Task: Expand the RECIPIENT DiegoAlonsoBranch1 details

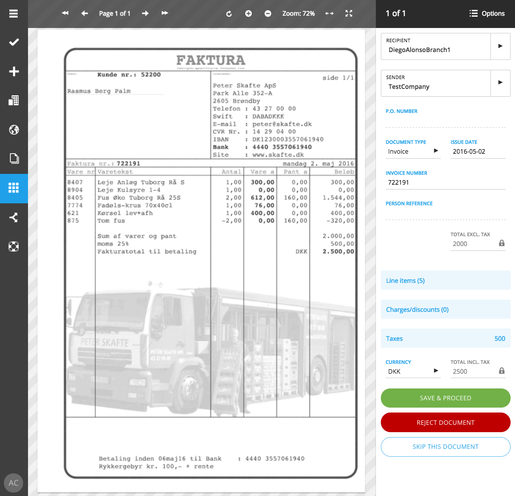Action: coord(500,46)
